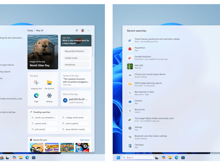Click the 2026 budget planning folder icon
This screenshot has height=165, width=220.
(x=130, y=84)
